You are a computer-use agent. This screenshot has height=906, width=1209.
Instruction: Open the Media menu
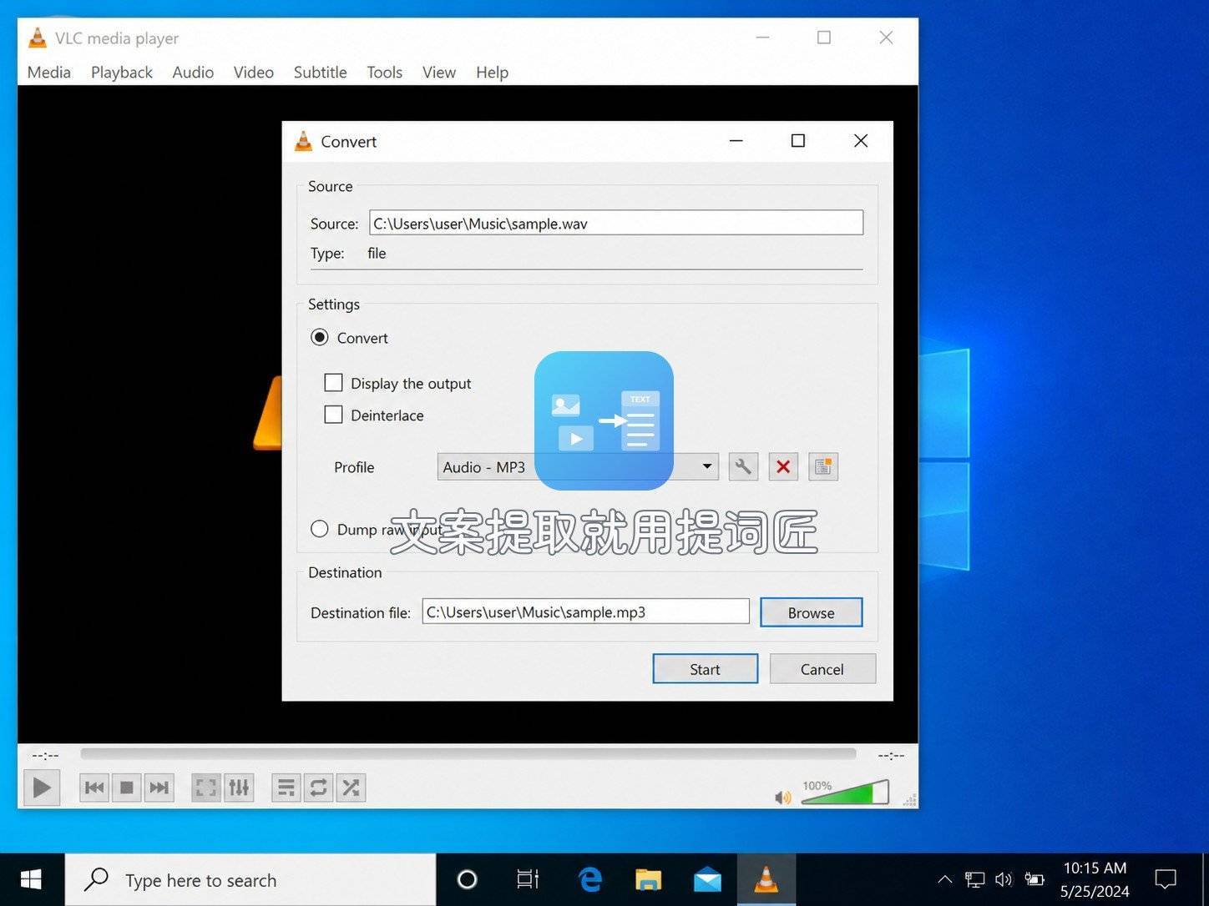click(x=48, y=73)
